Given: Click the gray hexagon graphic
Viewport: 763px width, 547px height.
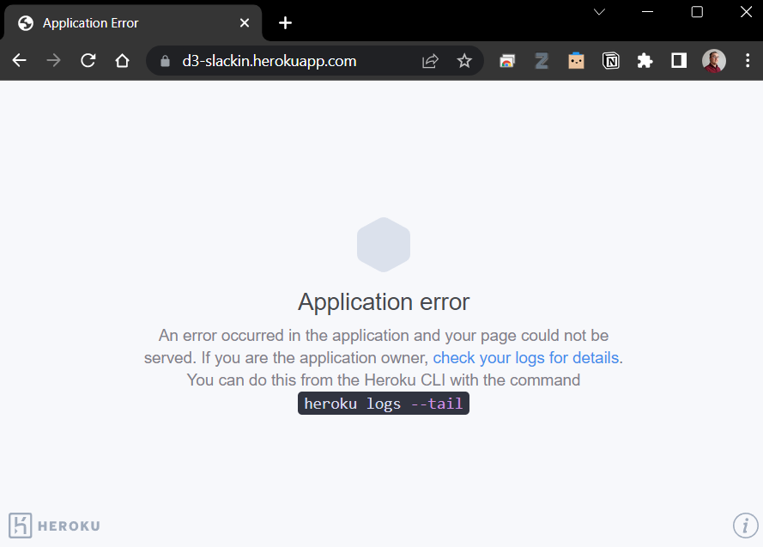Looking at the screenshot, I should tap(384, 244).
